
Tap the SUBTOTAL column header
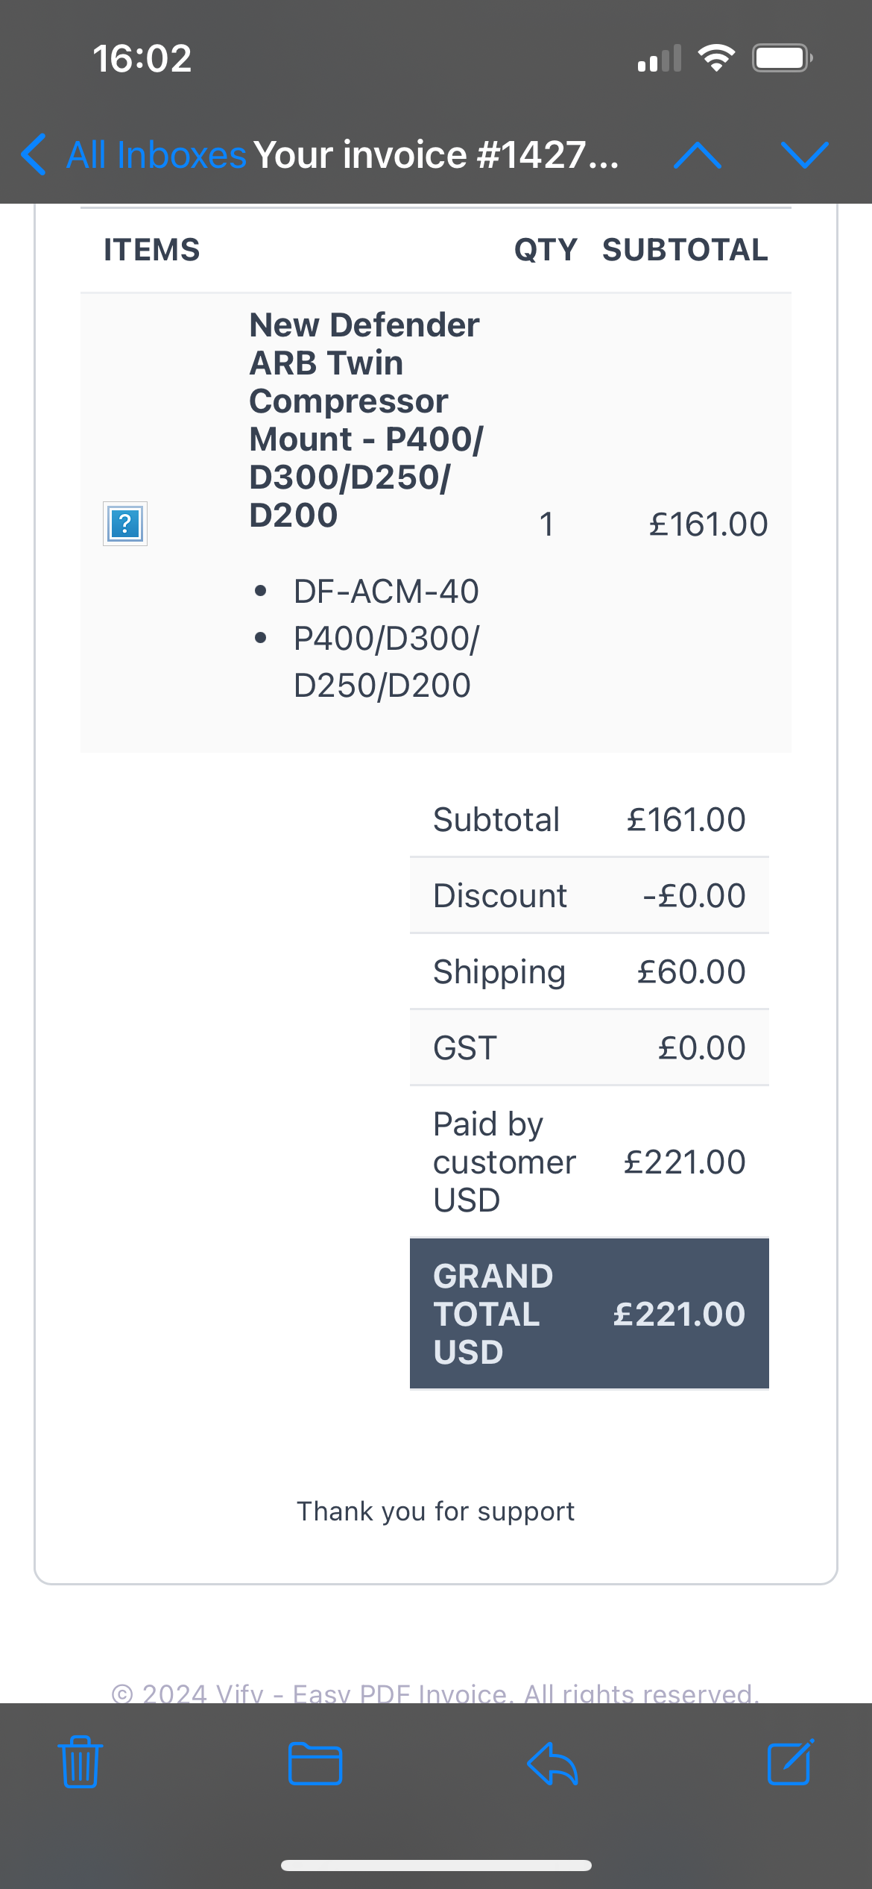685,250
